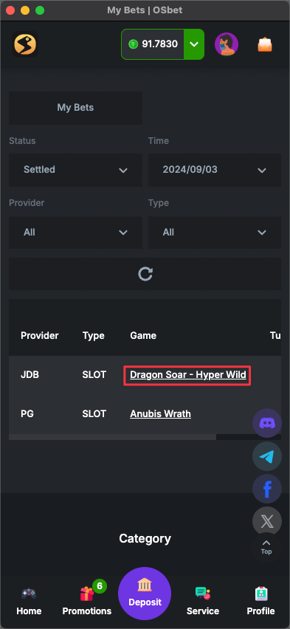The height and width of the screenshot is (629, 290).
Task: Expand the Provider filter set to All
Action: coord(75,233)
